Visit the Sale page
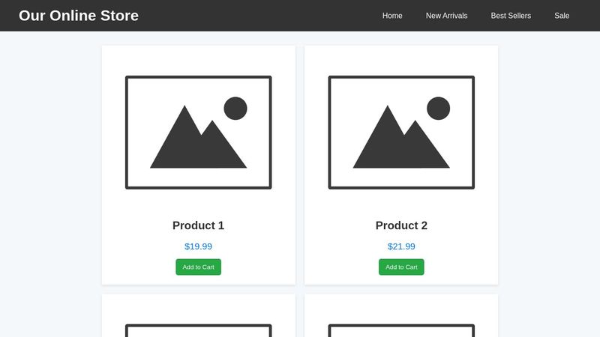 coord(562,16)
